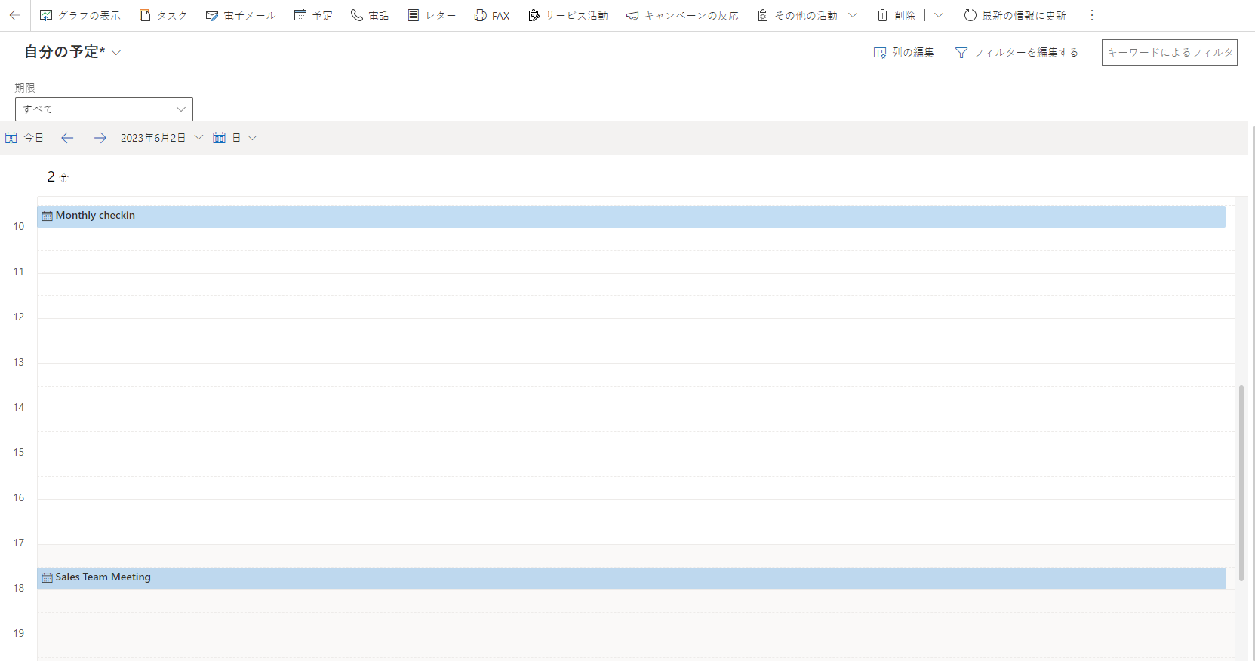This screenshot has width=1255, height=661.
Task: Create a new 電子メール activity
Action: point(241,15)
